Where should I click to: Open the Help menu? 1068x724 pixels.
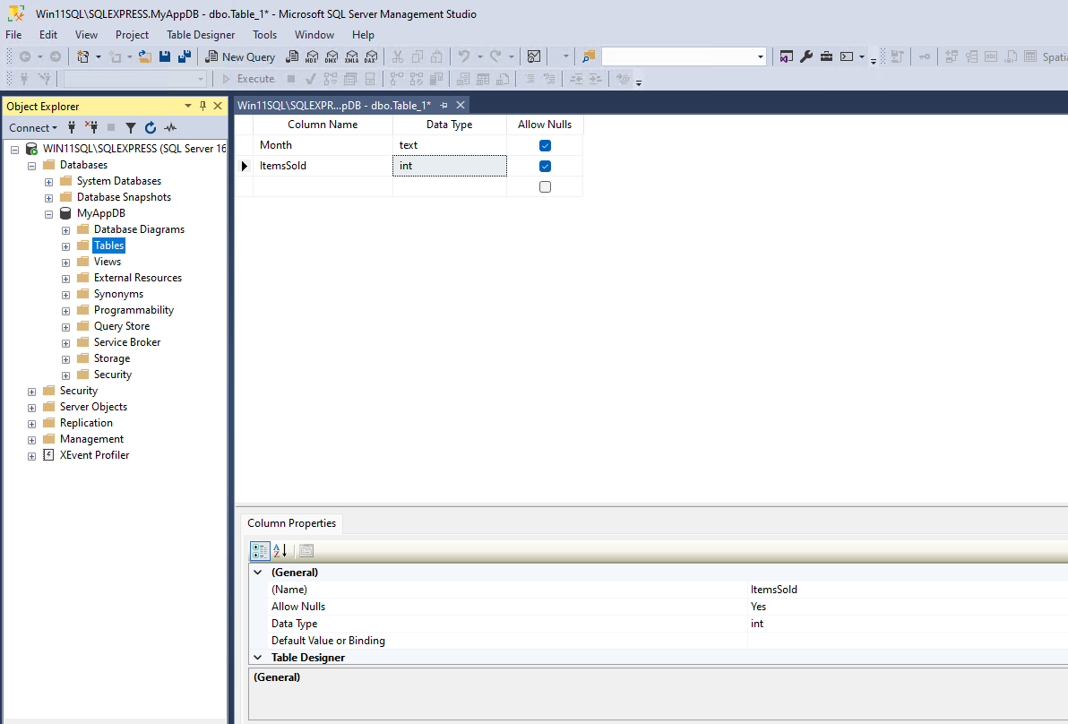pyautogui.click(x=363, y=35)
